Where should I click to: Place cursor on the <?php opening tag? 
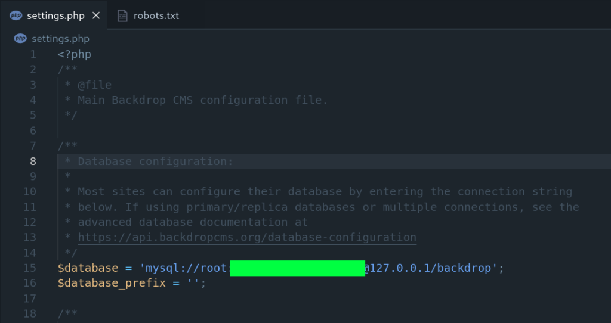(x=75, y=54)
